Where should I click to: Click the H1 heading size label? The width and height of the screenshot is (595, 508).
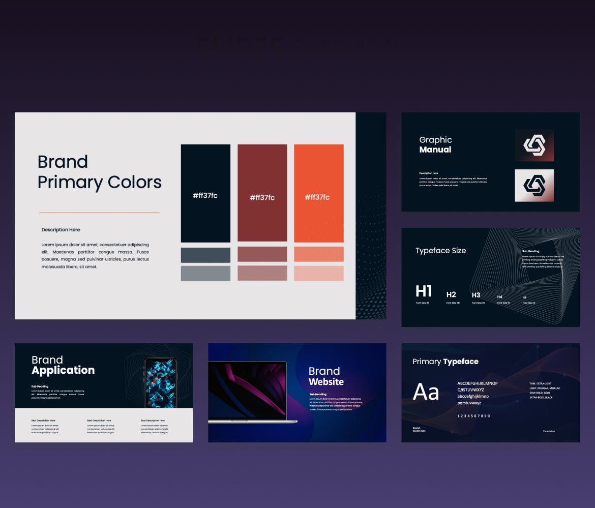(424, 291)
